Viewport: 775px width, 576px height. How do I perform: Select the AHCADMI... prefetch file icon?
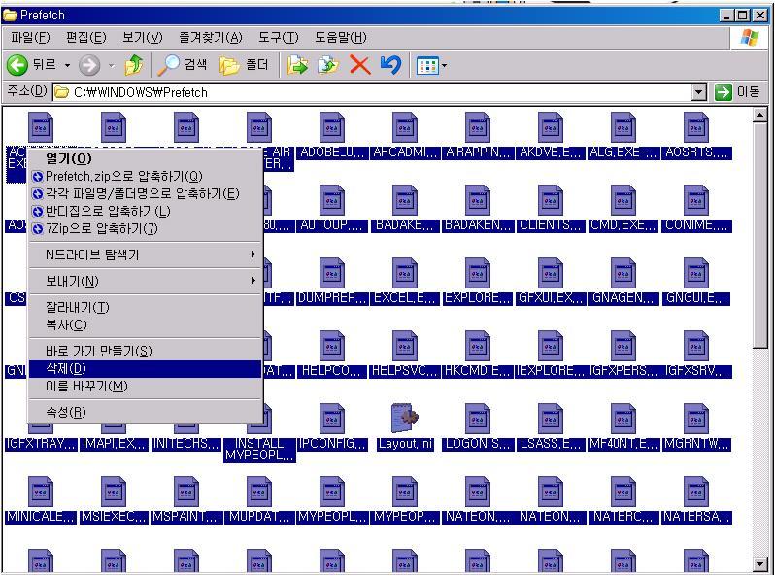[x=405, y=127]
